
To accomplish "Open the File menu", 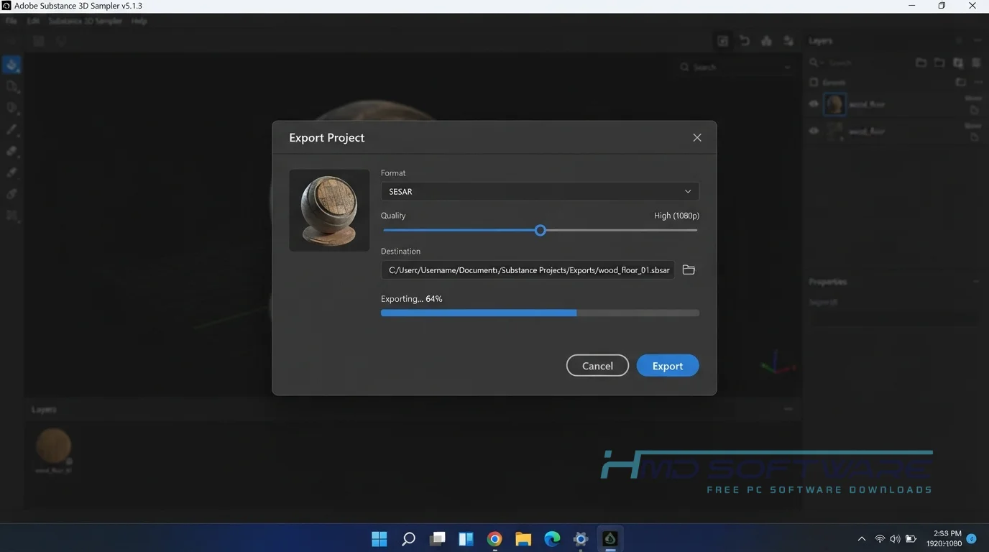I will (x=11, y=21).
